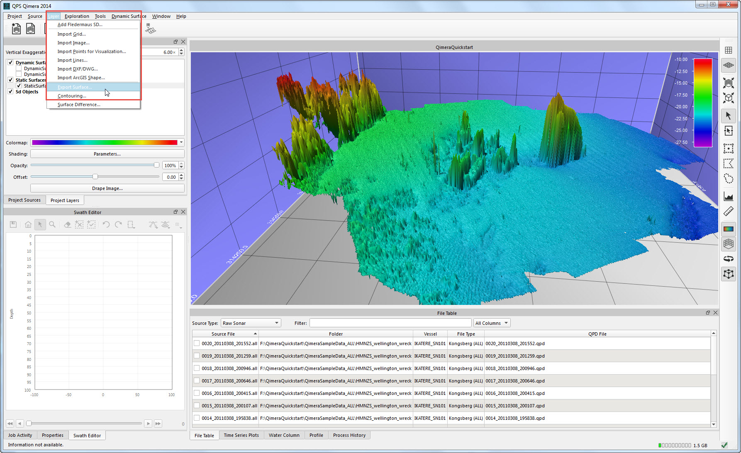Click the Swath Editor home icon
Screen dimensions: 741x453
tap(28, 224)
